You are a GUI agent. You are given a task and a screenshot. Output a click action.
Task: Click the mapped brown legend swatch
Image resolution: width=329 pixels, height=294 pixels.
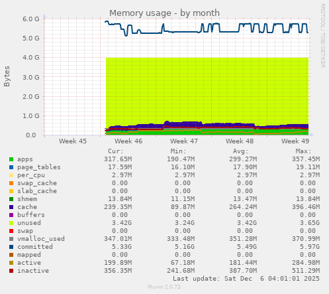[11, 255]
